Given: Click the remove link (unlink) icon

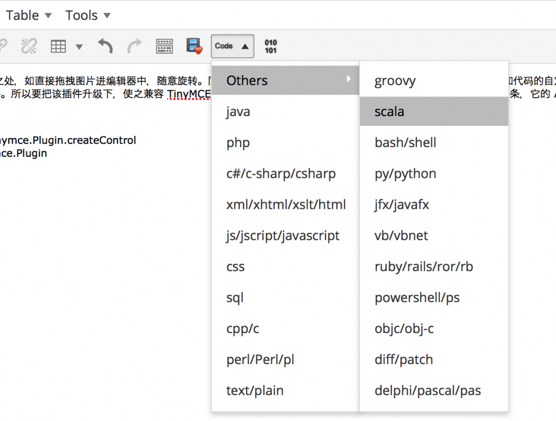Looking at the screenshot, I should coord(28,46).
